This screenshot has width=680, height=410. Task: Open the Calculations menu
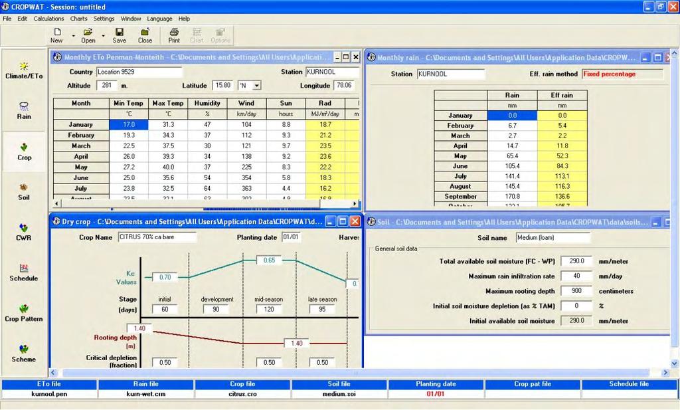click(x=48, y=19)
